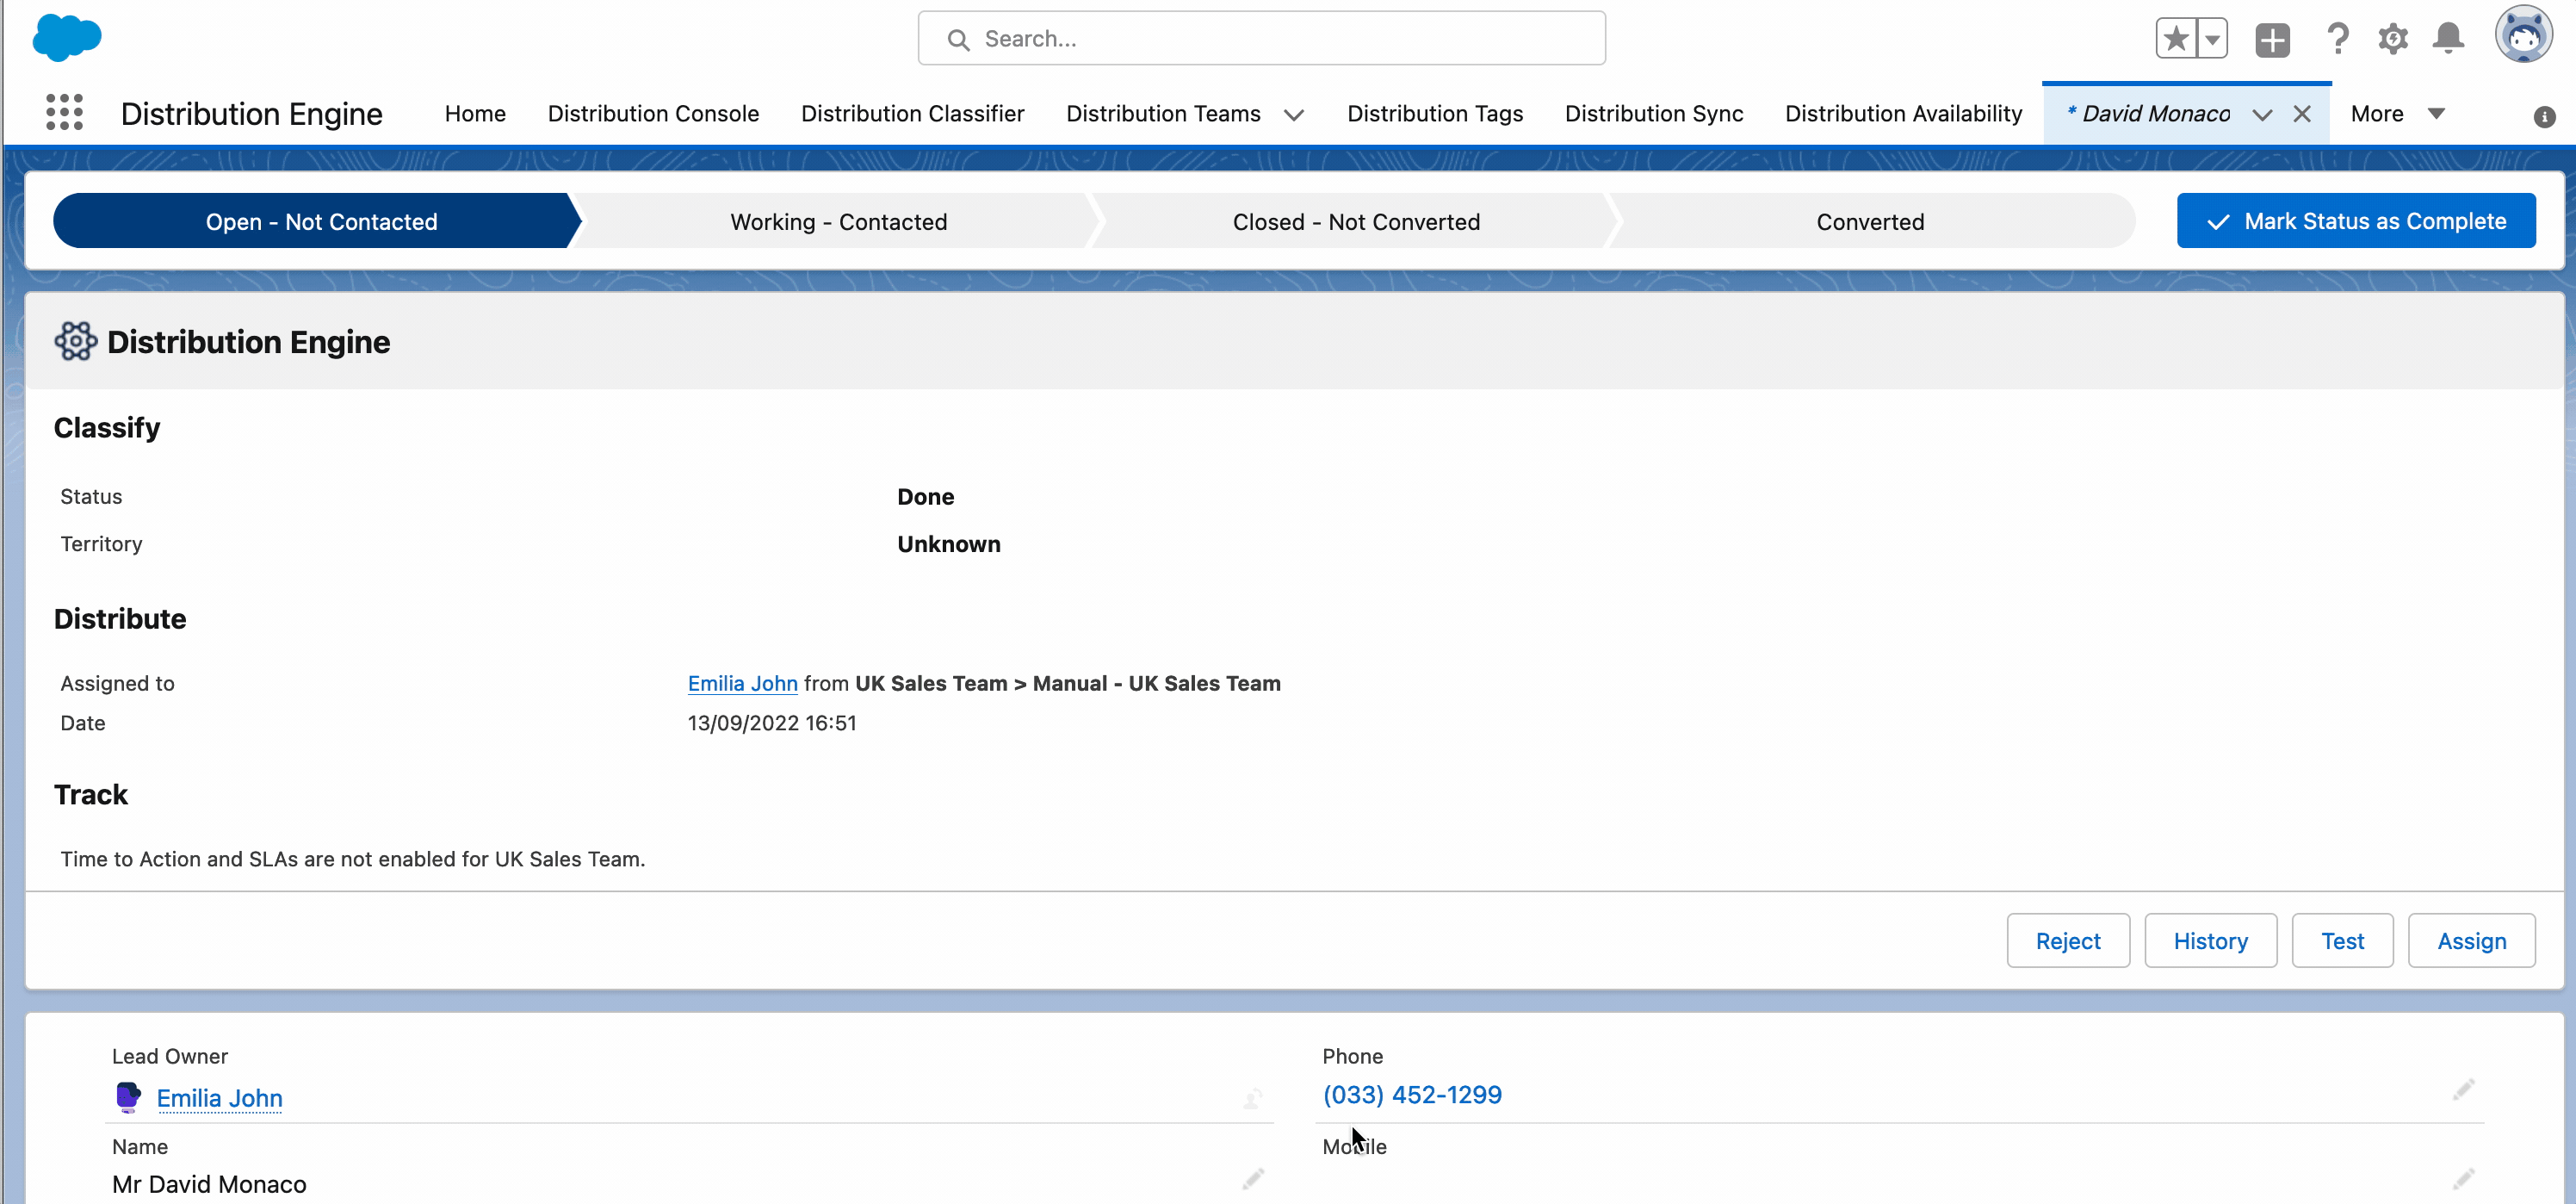Select Closed - Not Converted status stage
This screenshot has height=1204, width=2576.
pyautogui.click(x=1356, y=221)
